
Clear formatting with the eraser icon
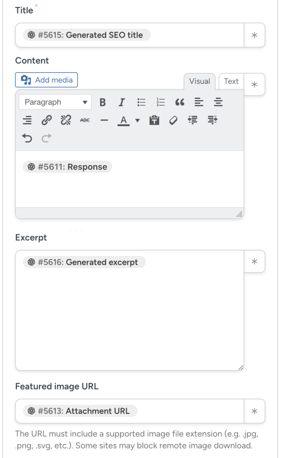click(173, 120)
